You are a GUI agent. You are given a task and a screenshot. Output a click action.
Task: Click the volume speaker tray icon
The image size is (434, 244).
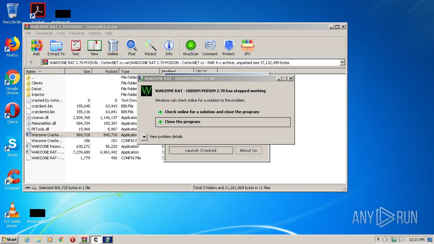coord(386,240)
